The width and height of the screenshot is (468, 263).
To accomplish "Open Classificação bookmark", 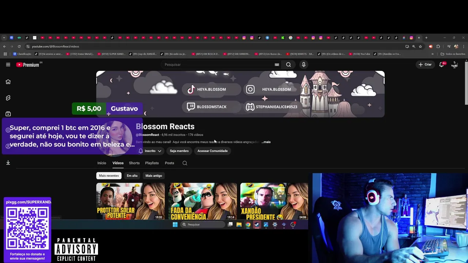I will pyautogui.click(x=22, y=54).
